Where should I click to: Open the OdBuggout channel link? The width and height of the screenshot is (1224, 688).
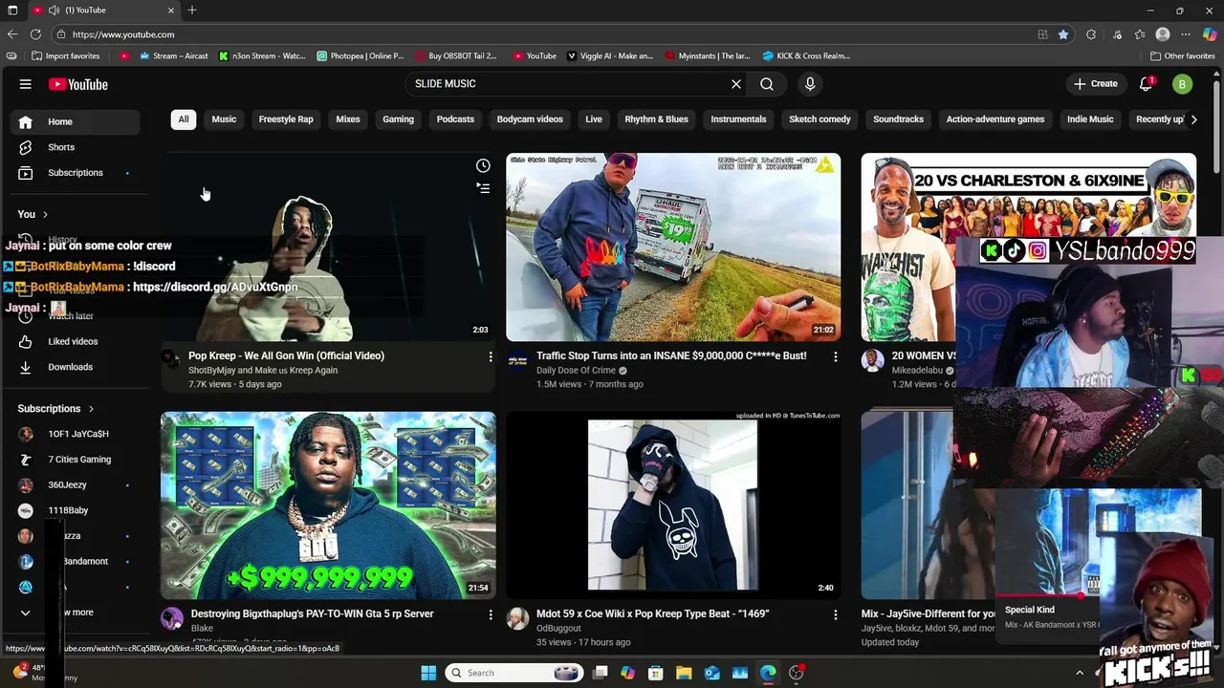[558, 628]
